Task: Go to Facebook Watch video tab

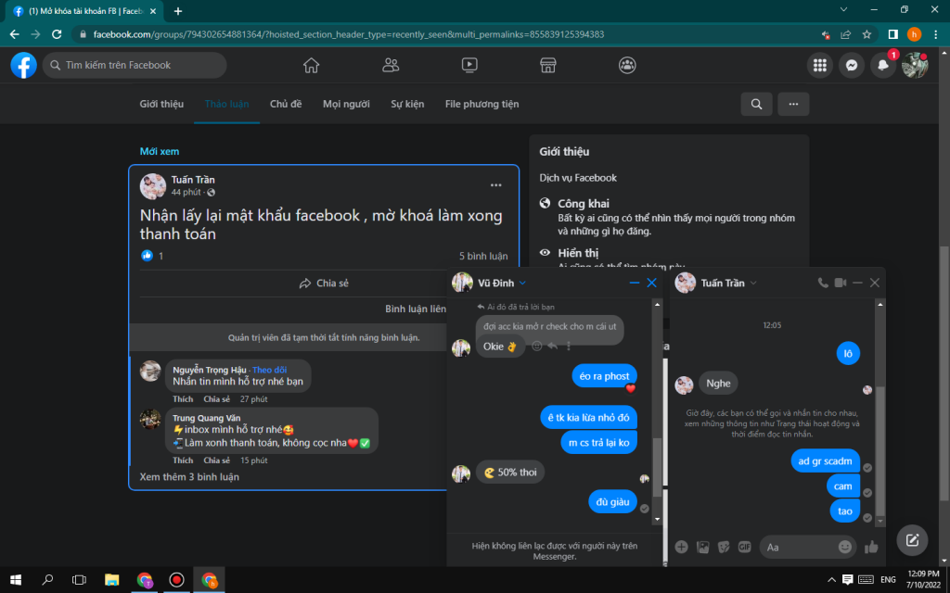Action: (469, 65)
